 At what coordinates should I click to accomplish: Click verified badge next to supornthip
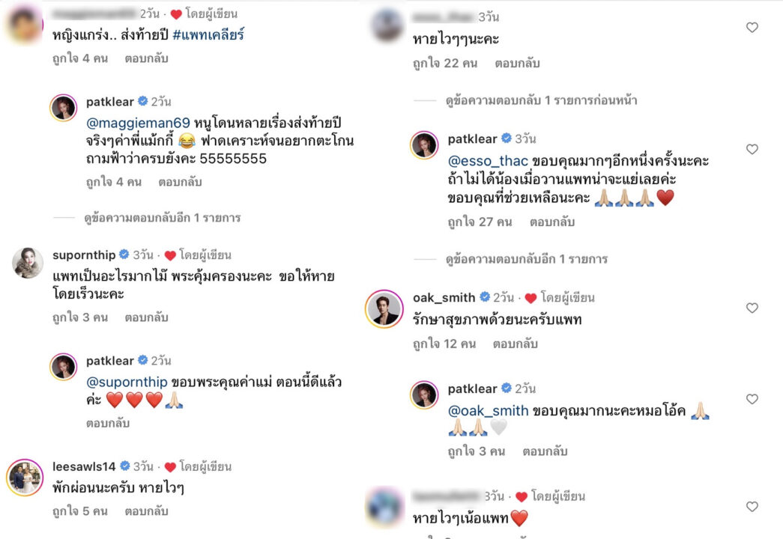click(x=124, y=255)
